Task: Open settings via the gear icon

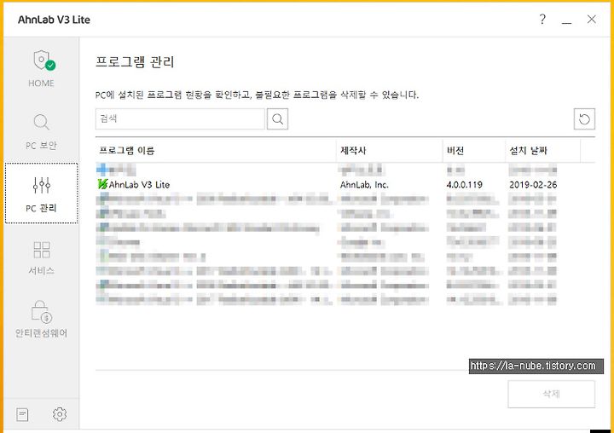Action: [x=60, y=414]
